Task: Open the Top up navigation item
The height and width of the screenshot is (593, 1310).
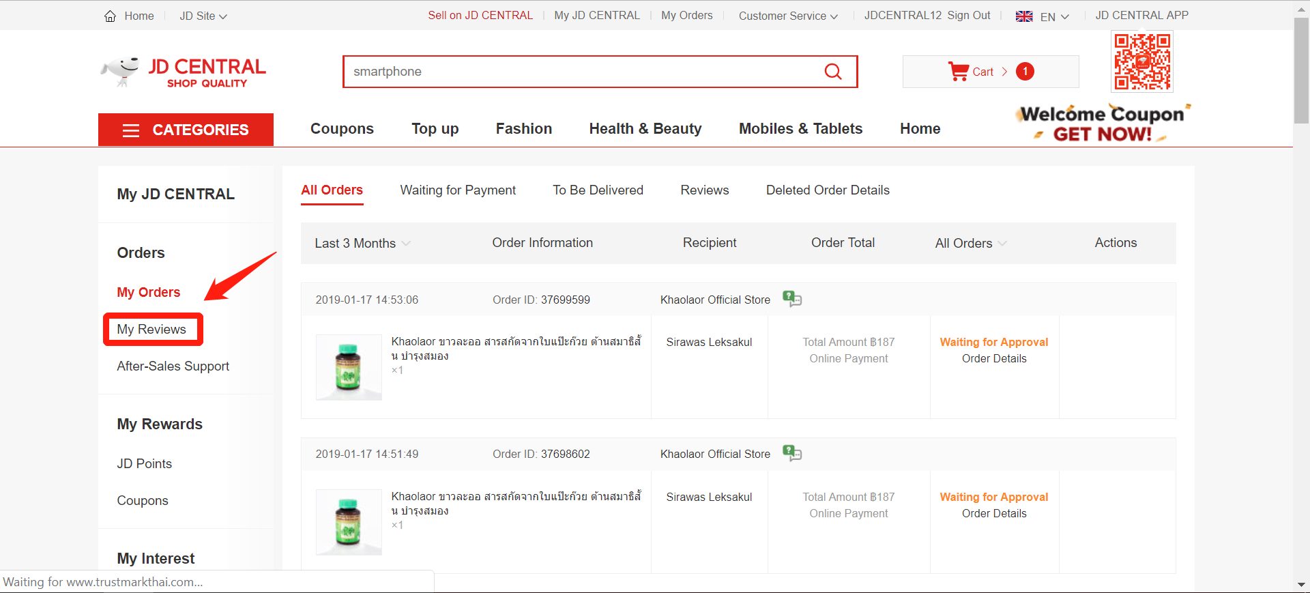Action: coord(435,129)
